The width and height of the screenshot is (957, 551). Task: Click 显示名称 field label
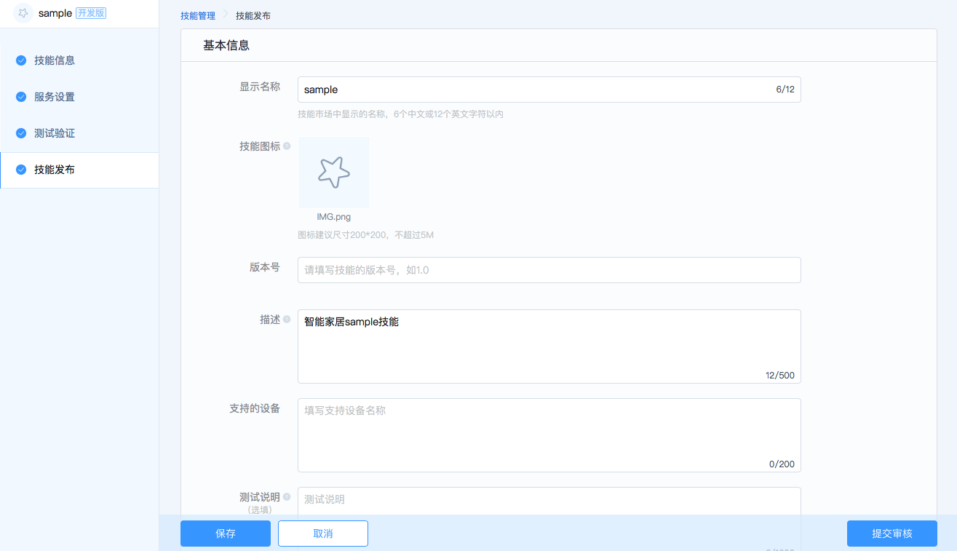click(260, 87)
